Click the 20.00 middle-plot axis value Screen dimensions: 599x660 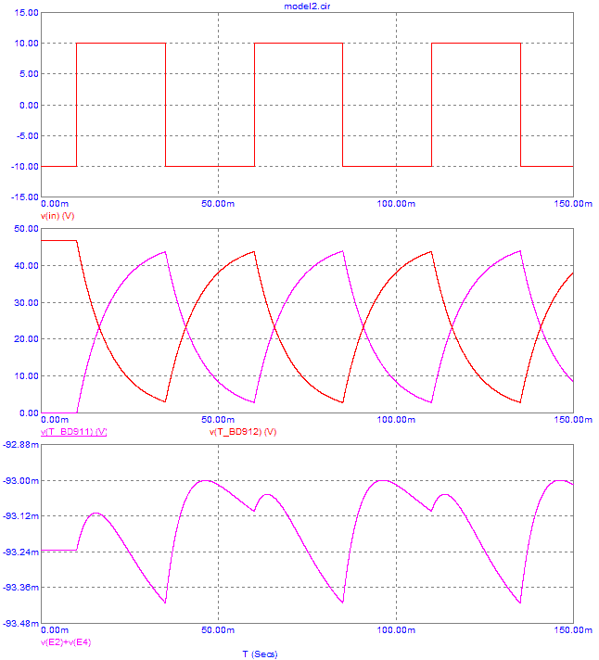click(26, 339)
